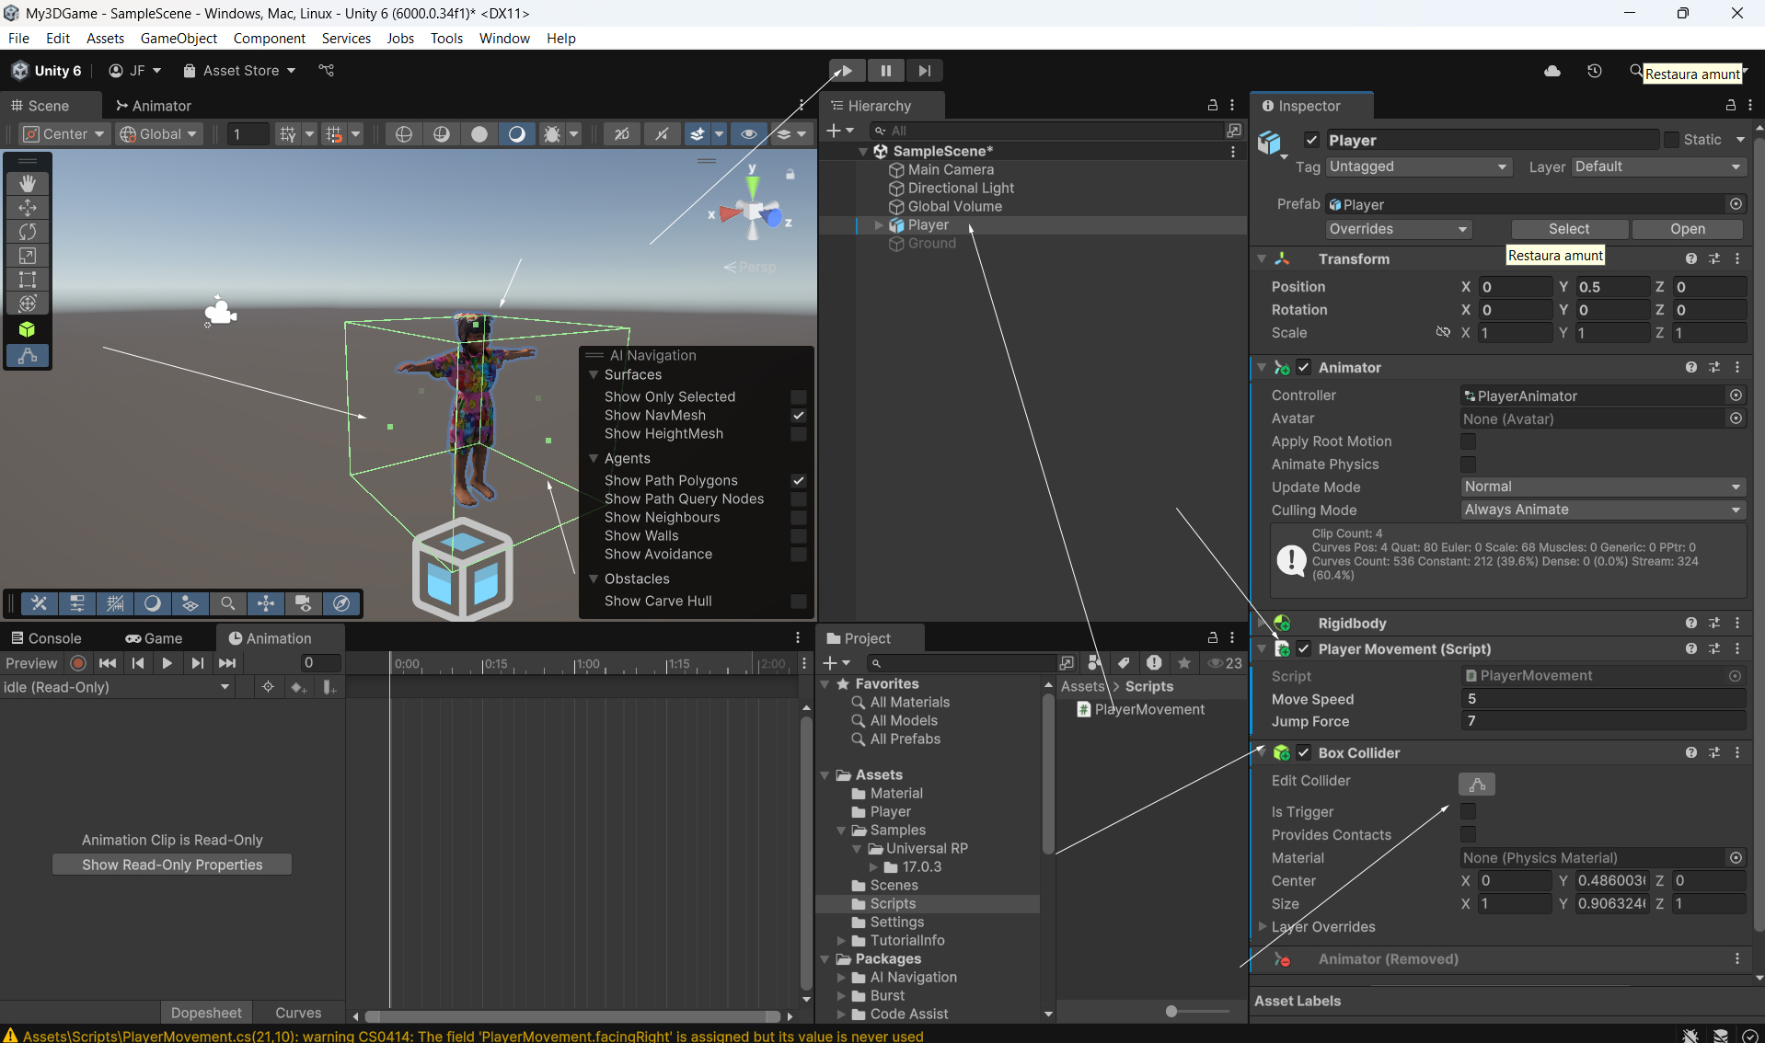Screen dimensions: 1765x1043
Task: Click the Pause button in the toolbar
Action: 885,71
